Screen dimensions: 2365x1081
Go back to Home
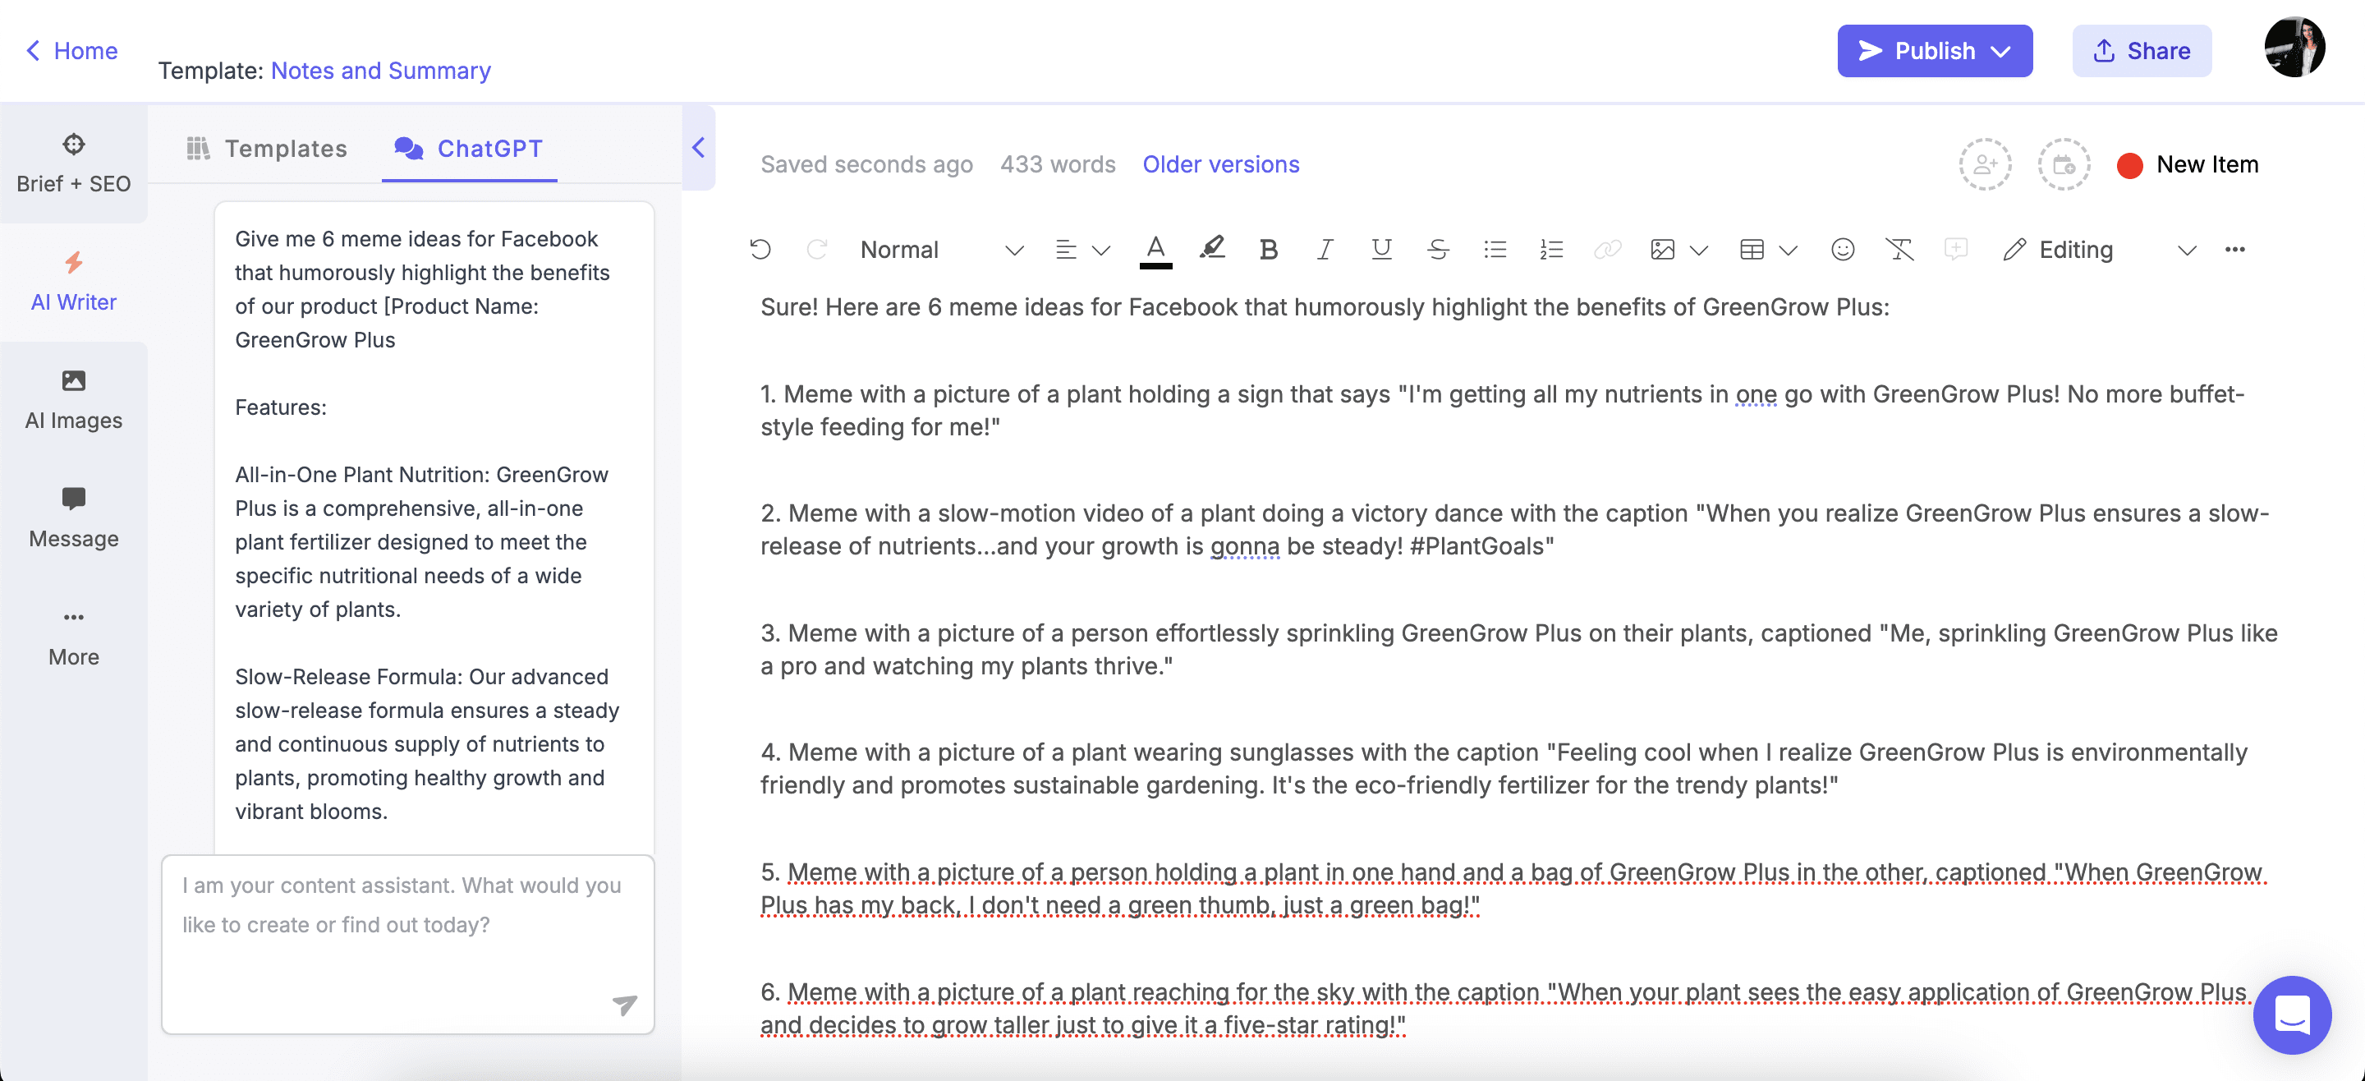click(x=71, y=50)
